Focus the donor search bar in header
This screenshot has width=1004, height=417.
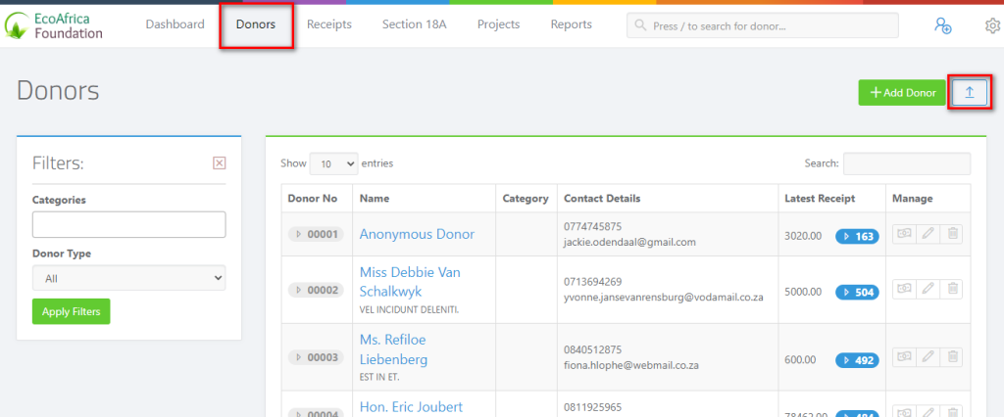click(x=763, y=25)
